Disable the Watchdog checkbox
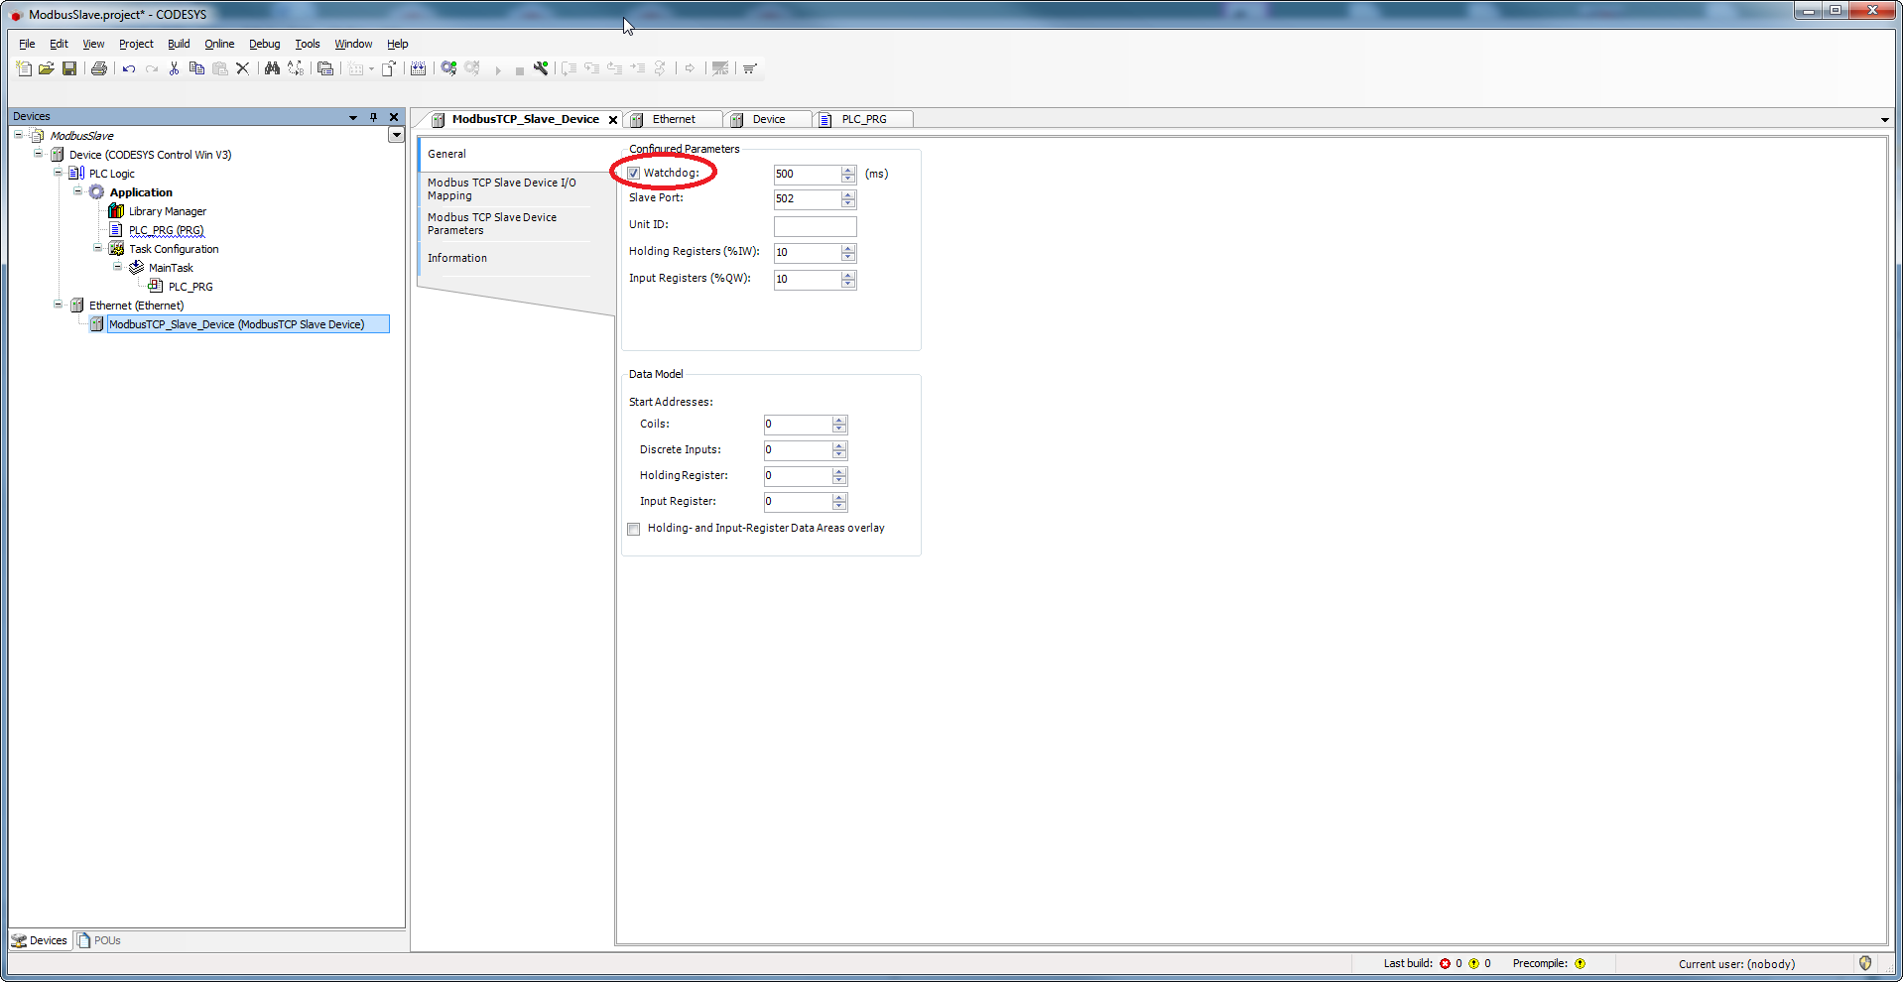The height and width of the screenshot is (982, 1903). (x=634, y=174)
